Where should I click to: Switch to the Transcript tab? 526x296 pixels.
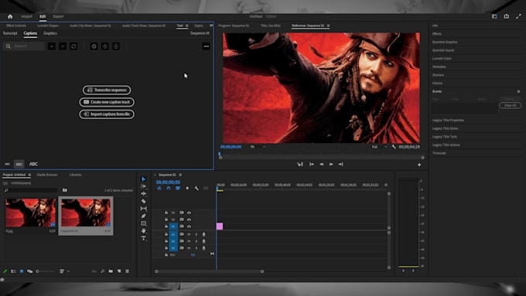tap(10, 33)
